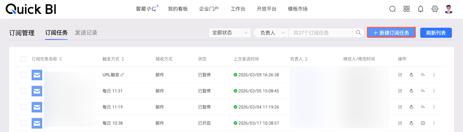Click the pause icon on the 每日 10:38 row
The height and width of the screenshot is (132, 463).
423,123
